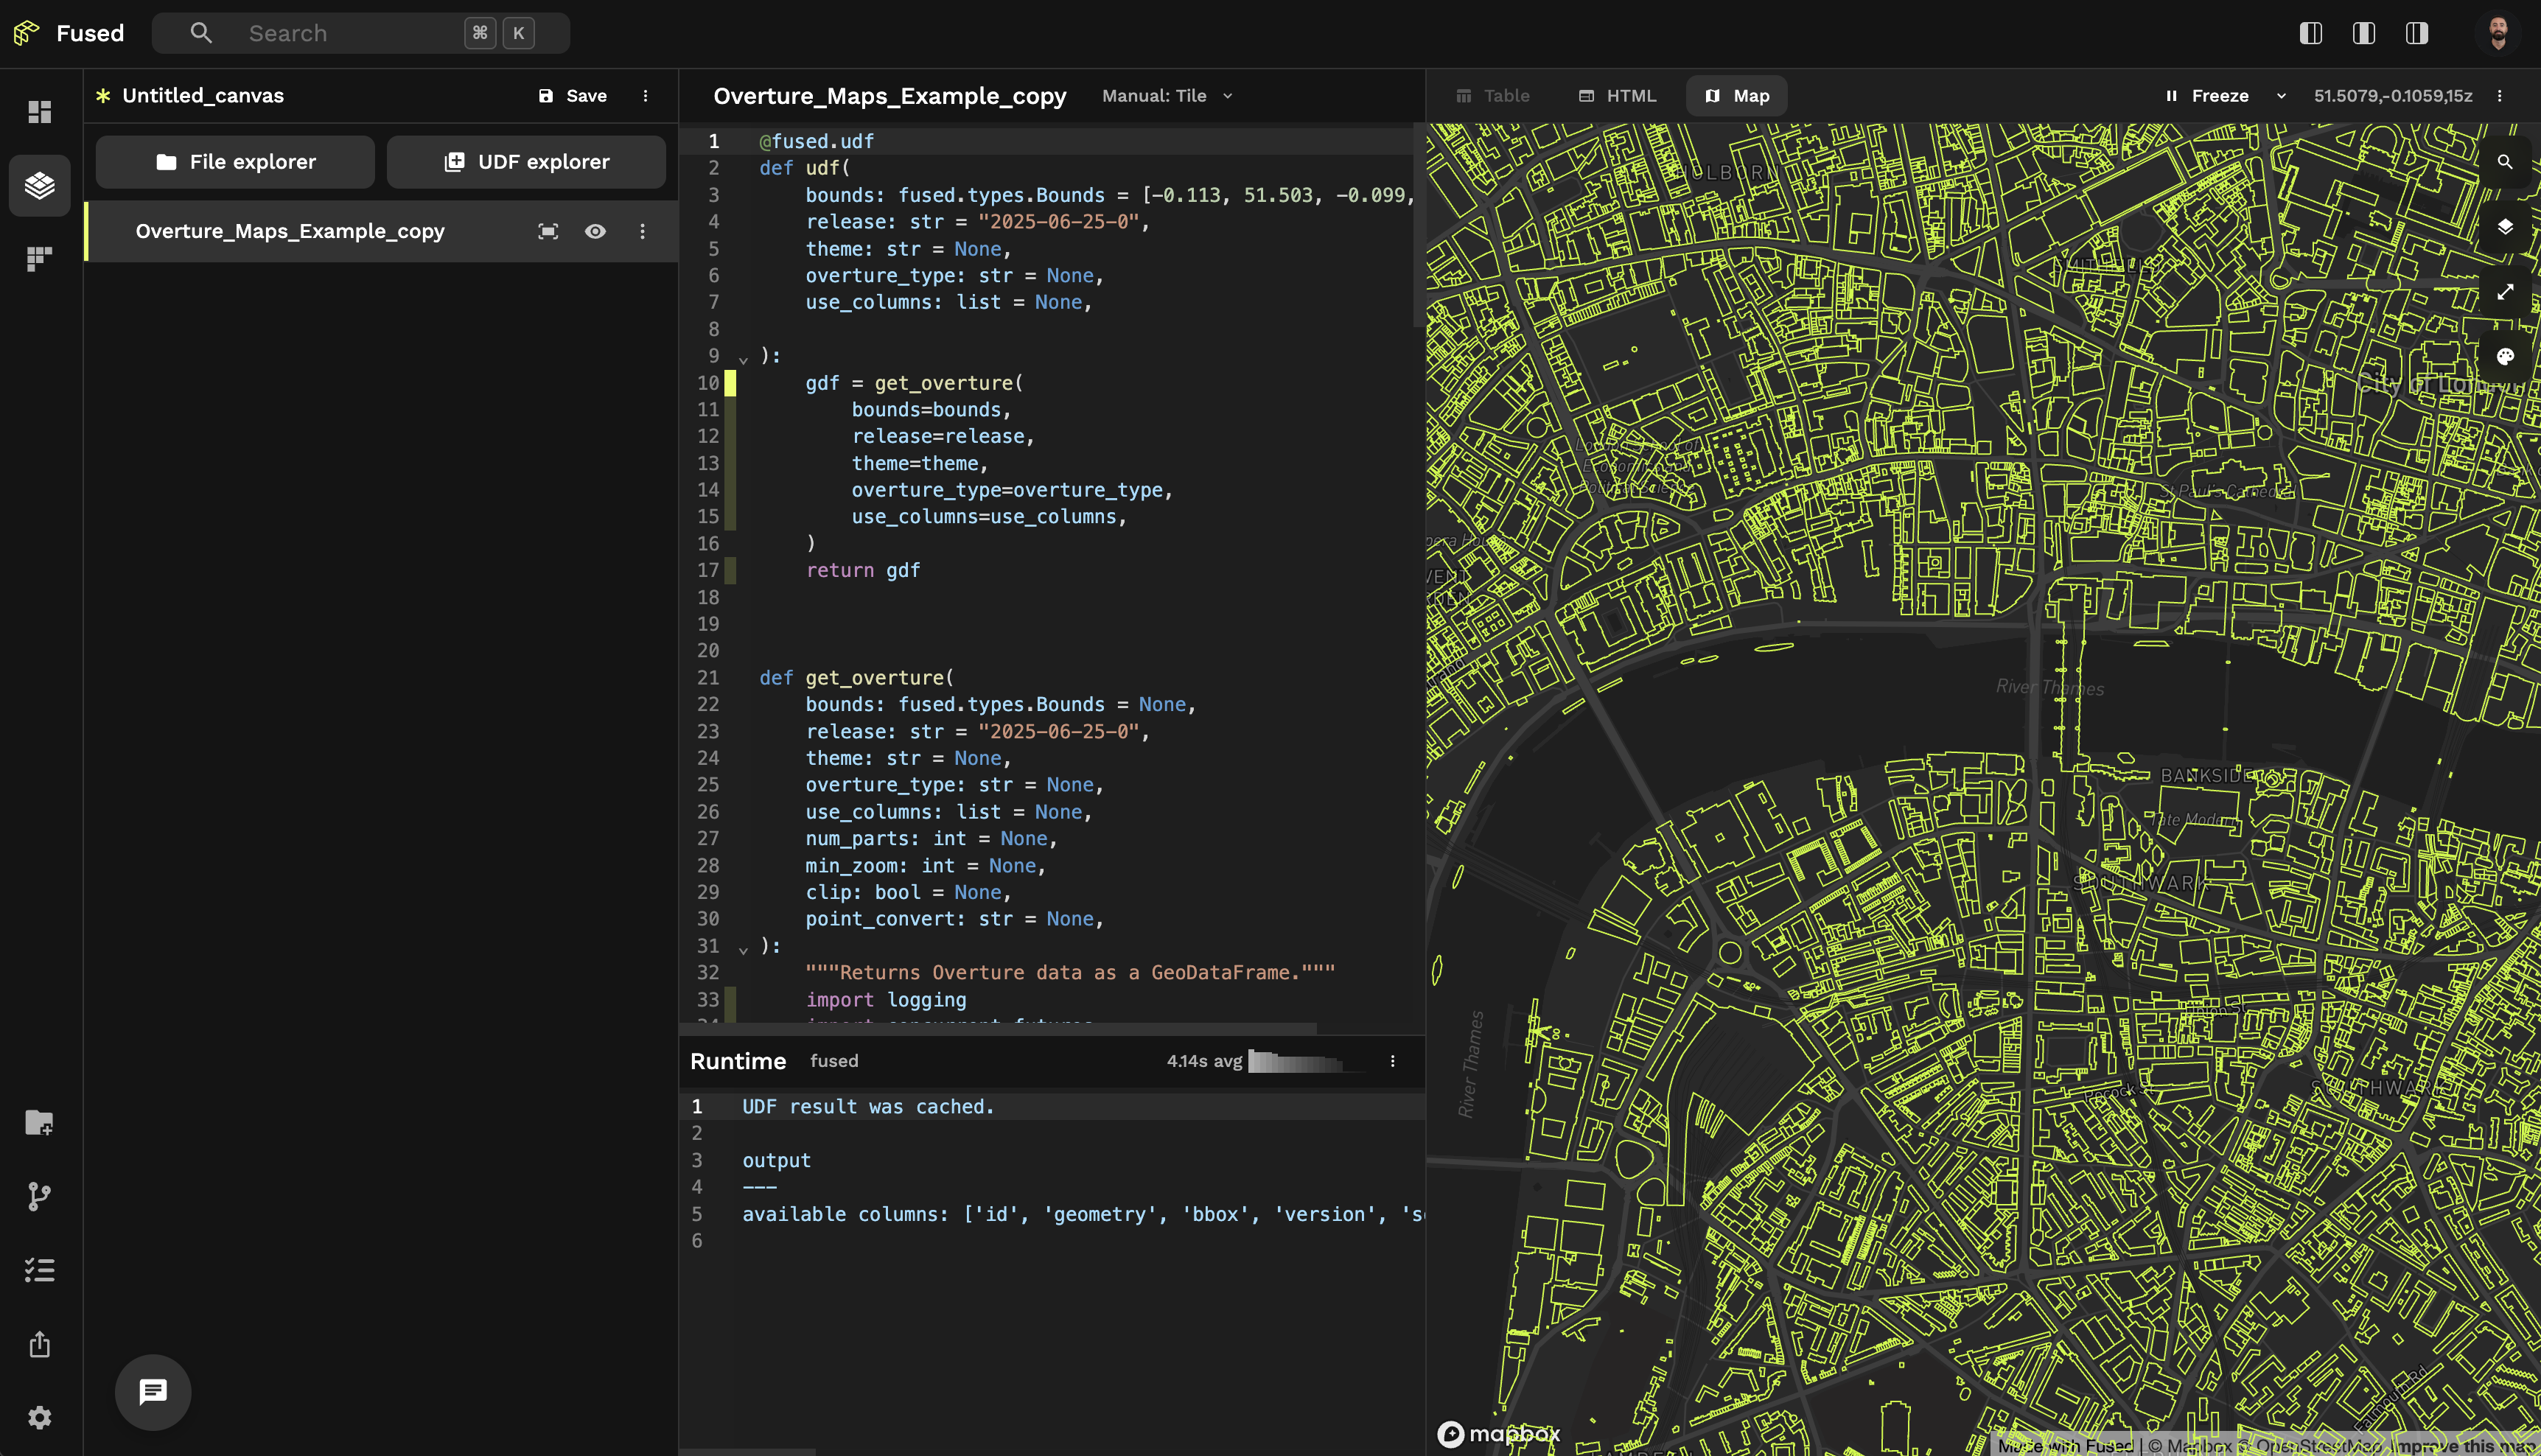Switch to the HTML tab
Screen dimensions: 2541x1456
click(x=1617, y=95)
